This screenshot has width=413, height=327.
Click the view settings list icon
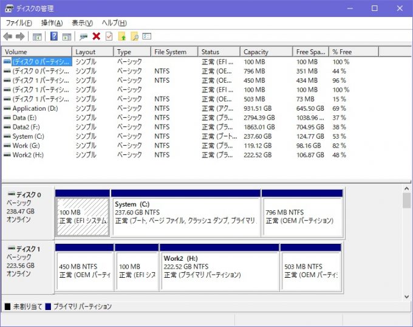(x=147, y=36)
